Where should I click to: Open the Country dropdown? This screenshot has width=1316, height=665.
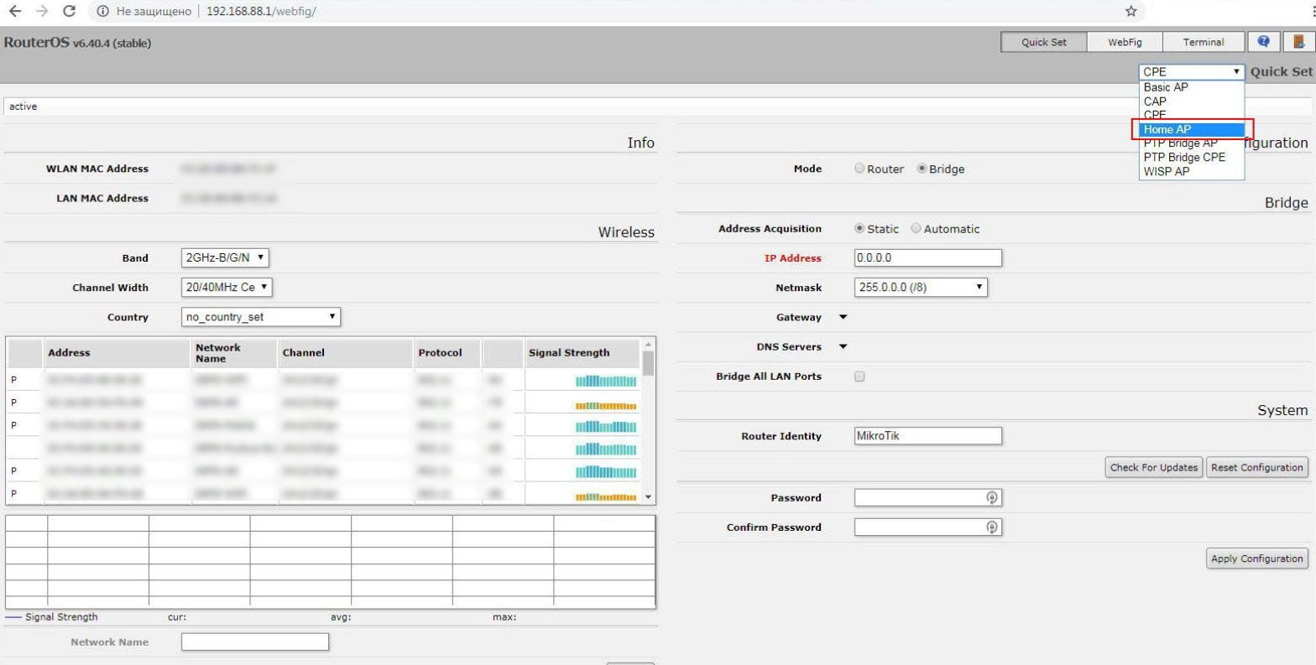261,317
